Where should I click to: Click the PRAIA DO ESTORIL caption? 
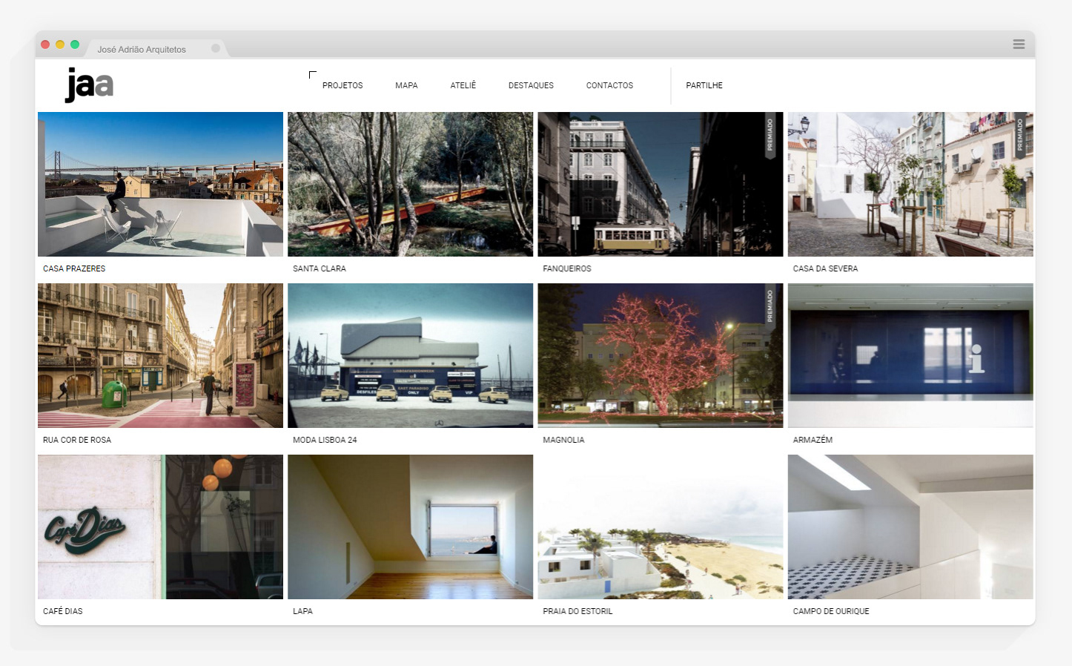[578, 611]
